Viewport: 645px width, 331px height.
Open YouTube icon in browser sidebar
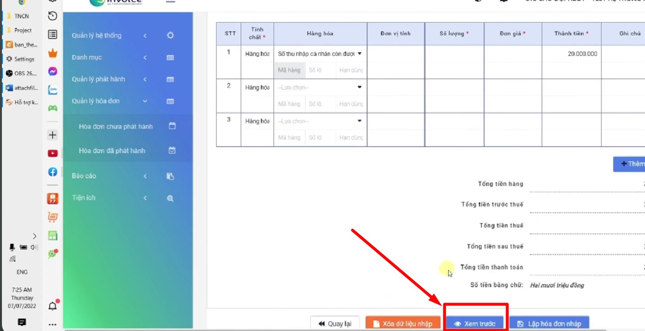(53, 153)
